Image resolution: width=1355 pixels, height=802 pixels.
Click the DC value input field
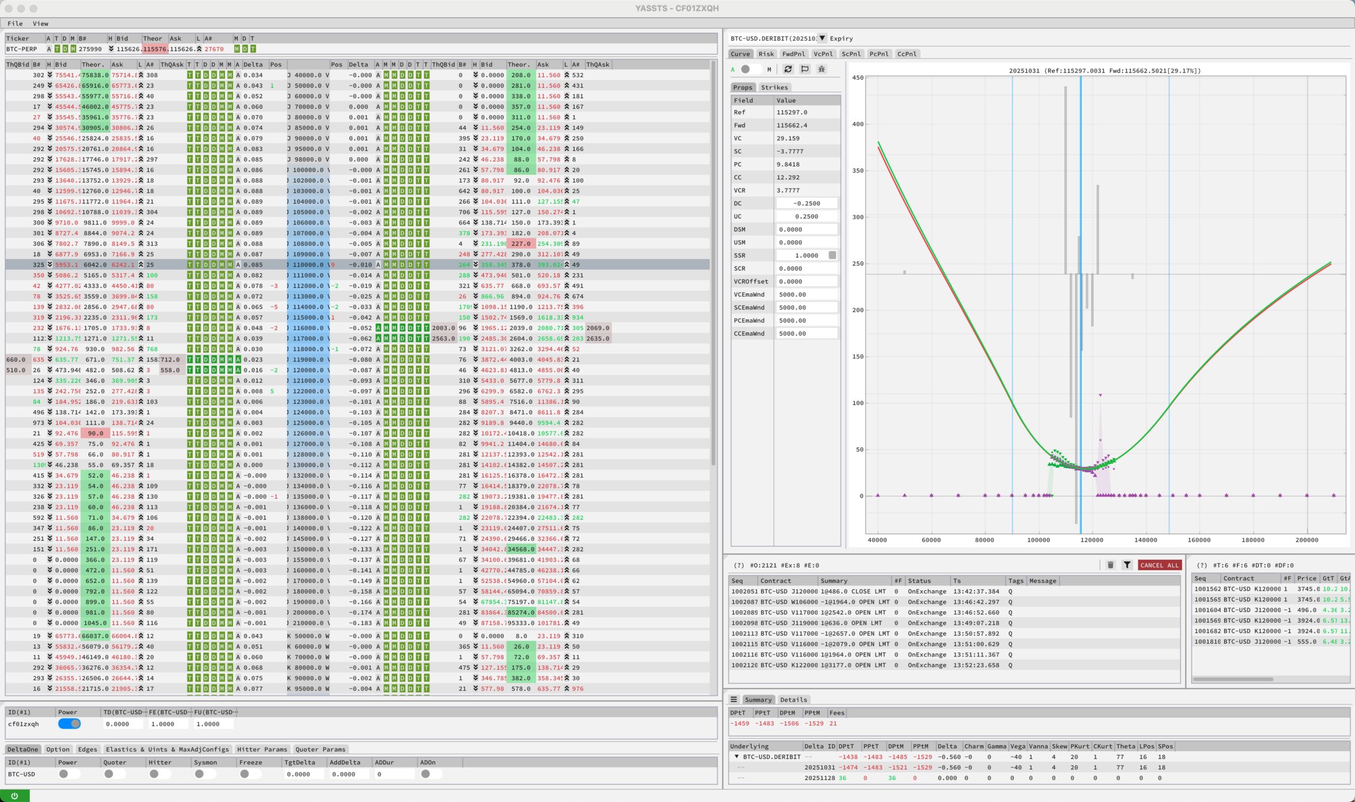coord(806,203)
